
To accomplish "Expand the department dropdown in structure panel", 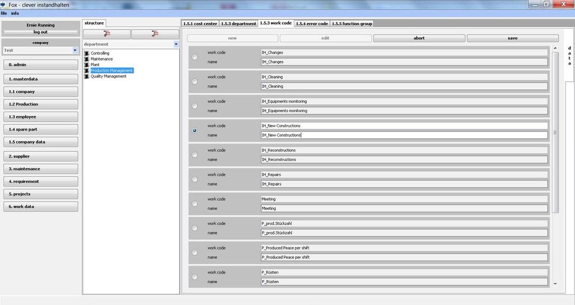I will click(x=176, y=44).
